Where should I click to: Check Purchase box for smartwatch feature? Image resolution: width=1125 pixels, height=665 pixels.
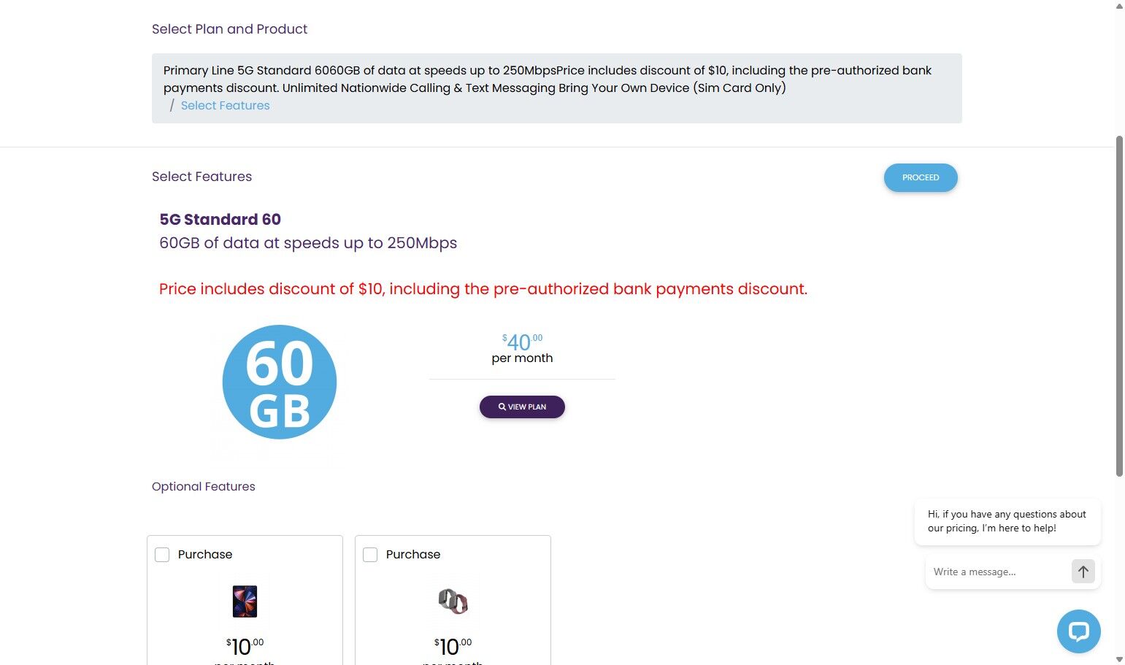(x=370, y=555)
